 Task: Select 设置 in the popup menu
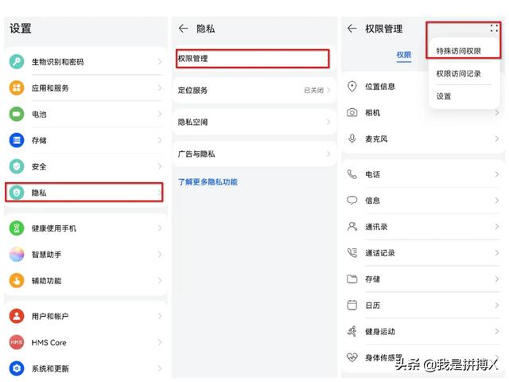click(444, 96)
